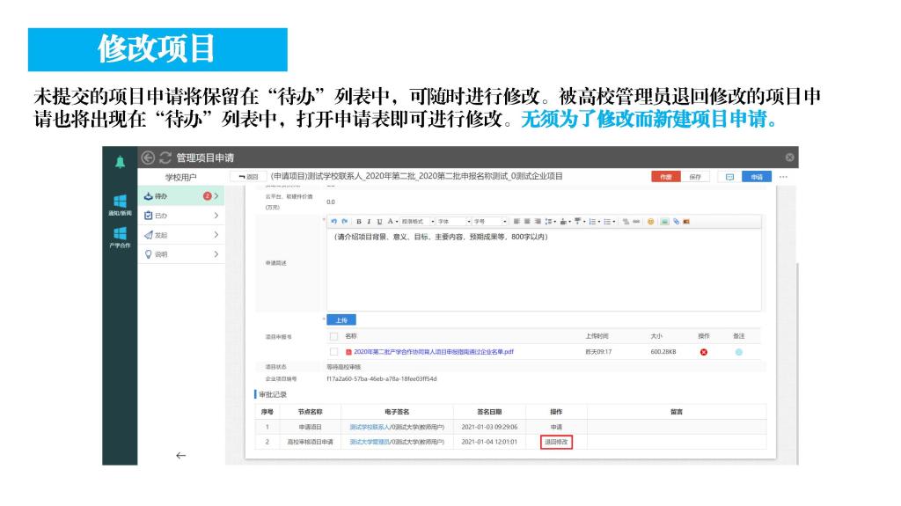Image resolution: width=901 pixels, height=506 pixels.
Task: Click the comment message icon next to 保存
Action: tap(729, 177)
